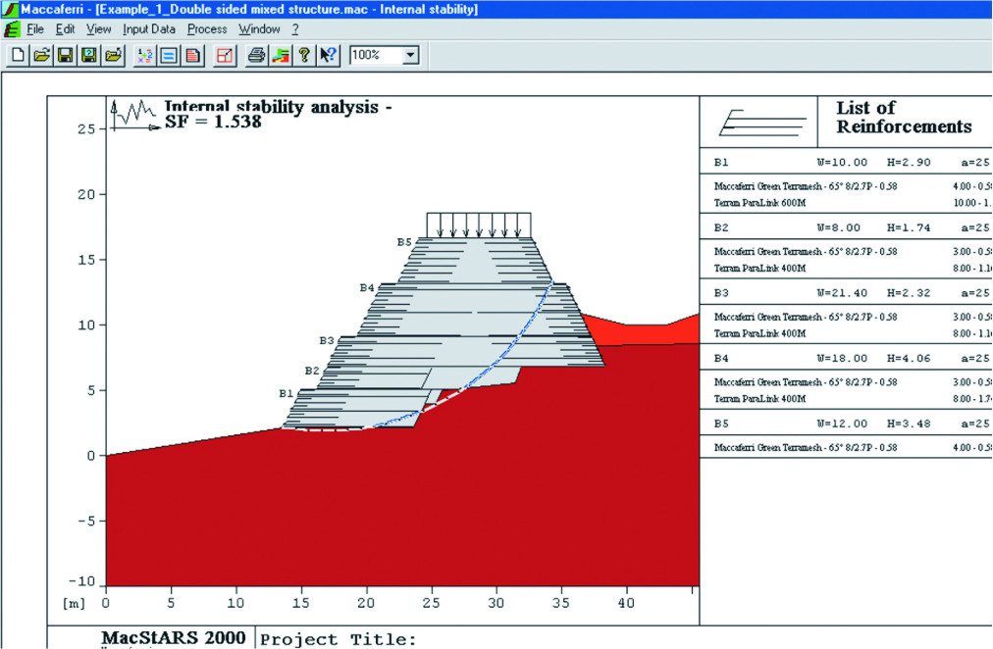Viewport: 993px width, 649px height.
Task: Click the B4 reinforcement row header
Action: pyautogui.click(x=846, y=358)
